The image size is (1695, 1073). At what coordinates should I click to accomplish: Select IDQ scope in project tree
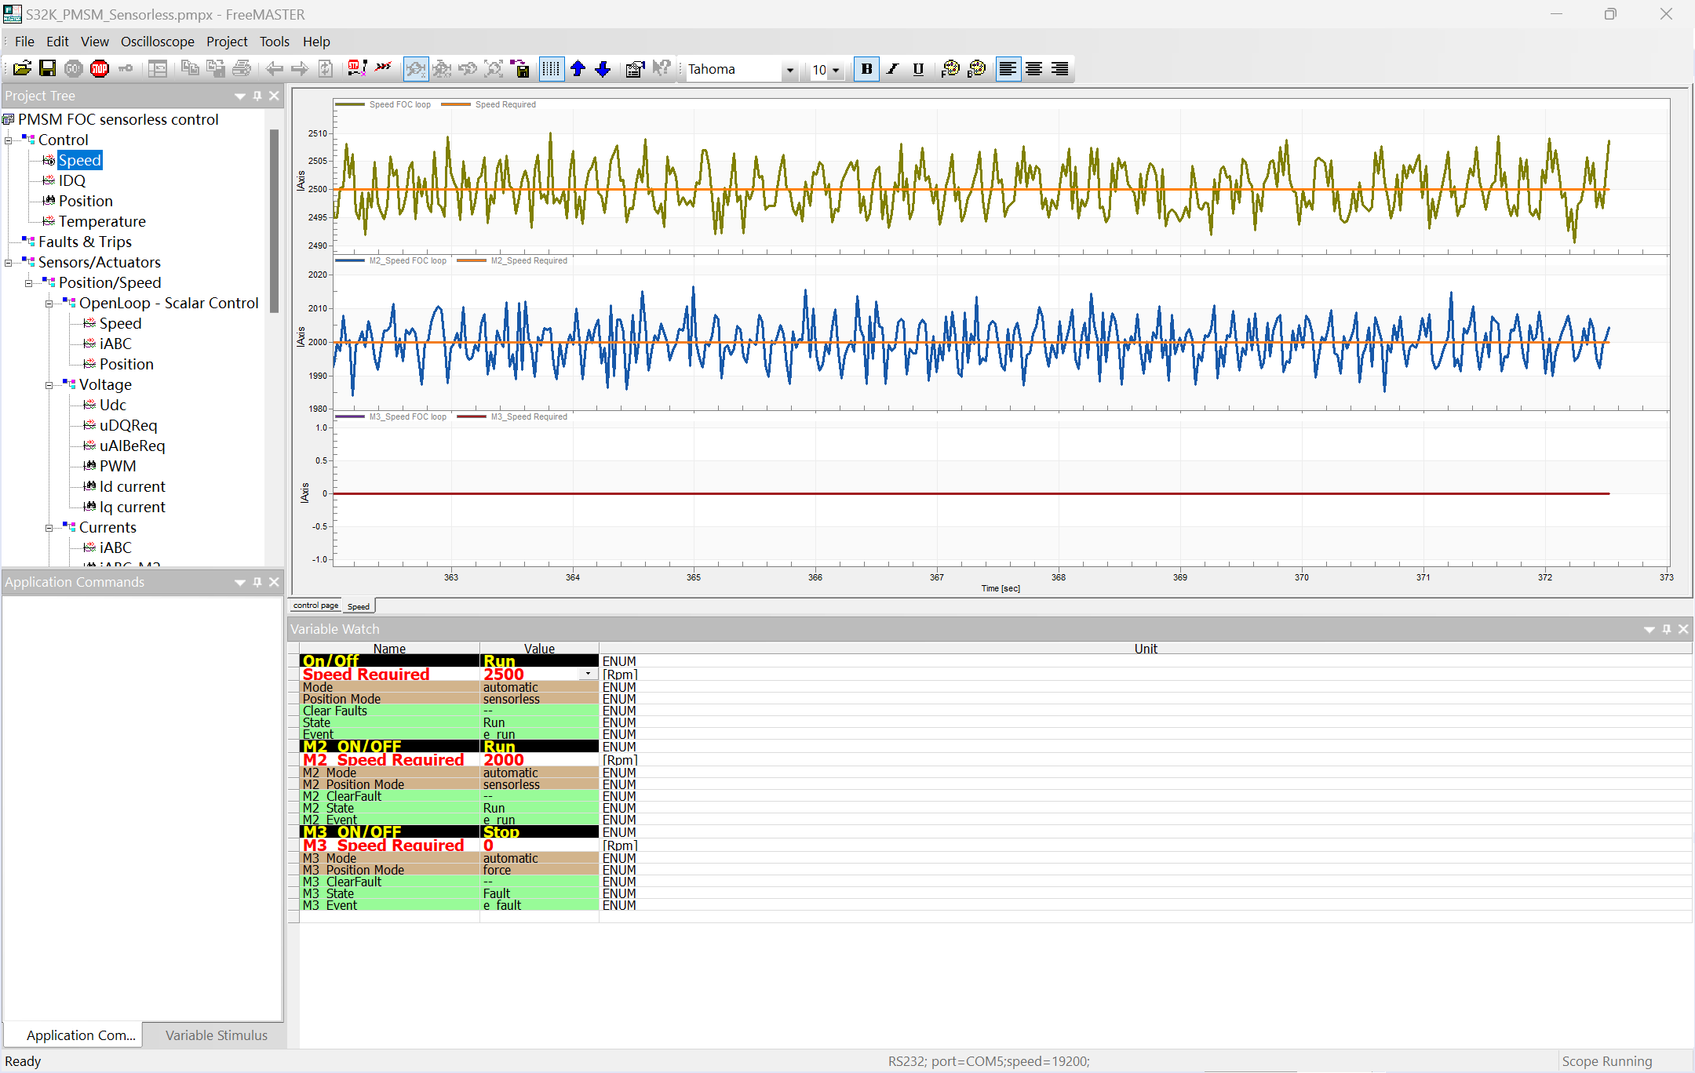coord(71,180)
